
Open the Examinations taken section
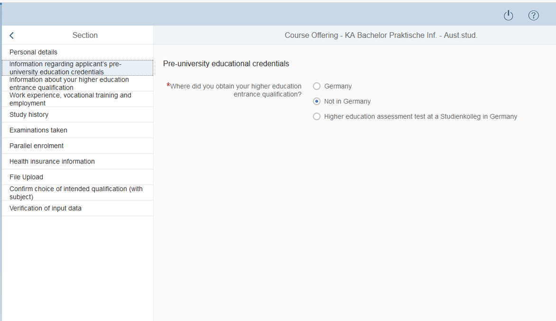click(x=38, y=130)
